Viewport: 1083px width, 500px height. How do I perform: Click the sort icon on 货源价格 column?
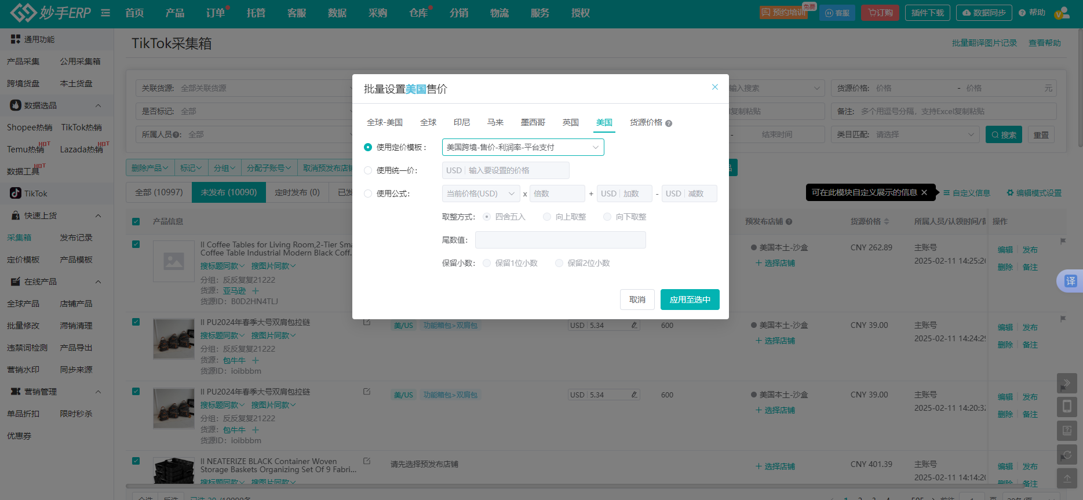887,221
